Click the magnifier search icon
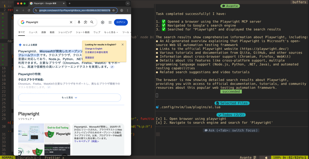Image resolution: width=309 pixels, height=159 pixels. coord(92,22)
